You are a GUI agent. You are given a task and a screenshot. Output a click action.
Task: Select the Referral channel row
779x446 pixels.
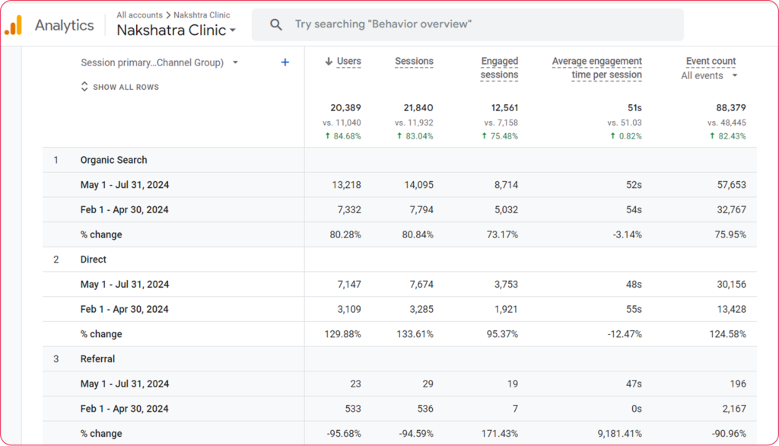pyautogui.click(x=98, y=358)
